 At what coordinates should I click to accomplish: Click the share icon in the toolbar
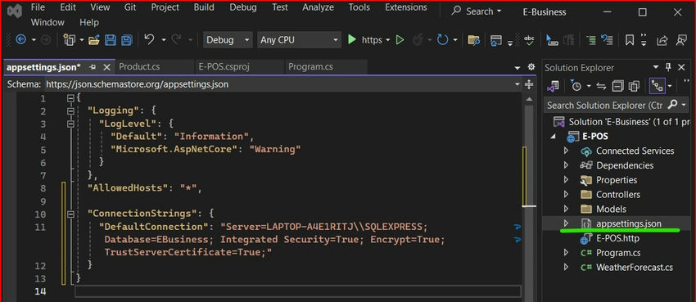pos(662,40)
